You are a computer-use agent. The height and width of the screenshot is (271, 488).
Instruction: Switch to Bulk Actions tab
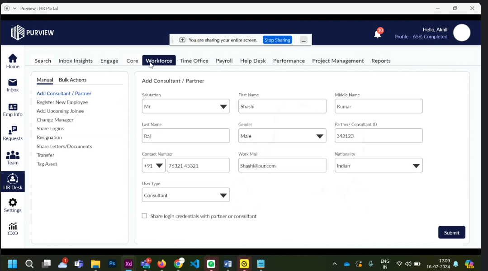point(72,80)
